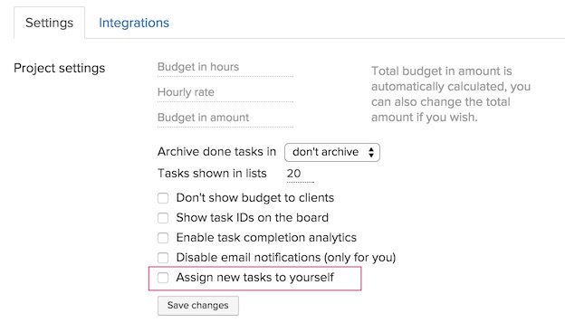Screen dimensions: 565x332
Task: Click the dropdown's up-down arrow icon
Action: [371, 152]
